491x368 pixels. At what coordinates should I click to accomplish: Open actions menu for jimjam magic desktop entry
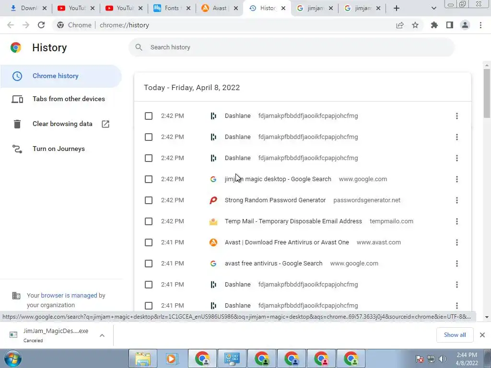coord(457,179)
